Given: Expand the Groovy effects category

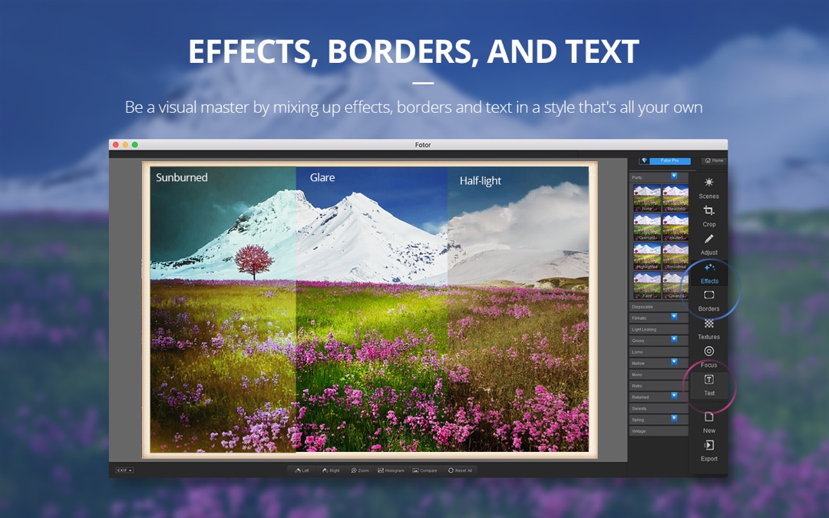Looking at the screenshot, I should tap(659, 341).
